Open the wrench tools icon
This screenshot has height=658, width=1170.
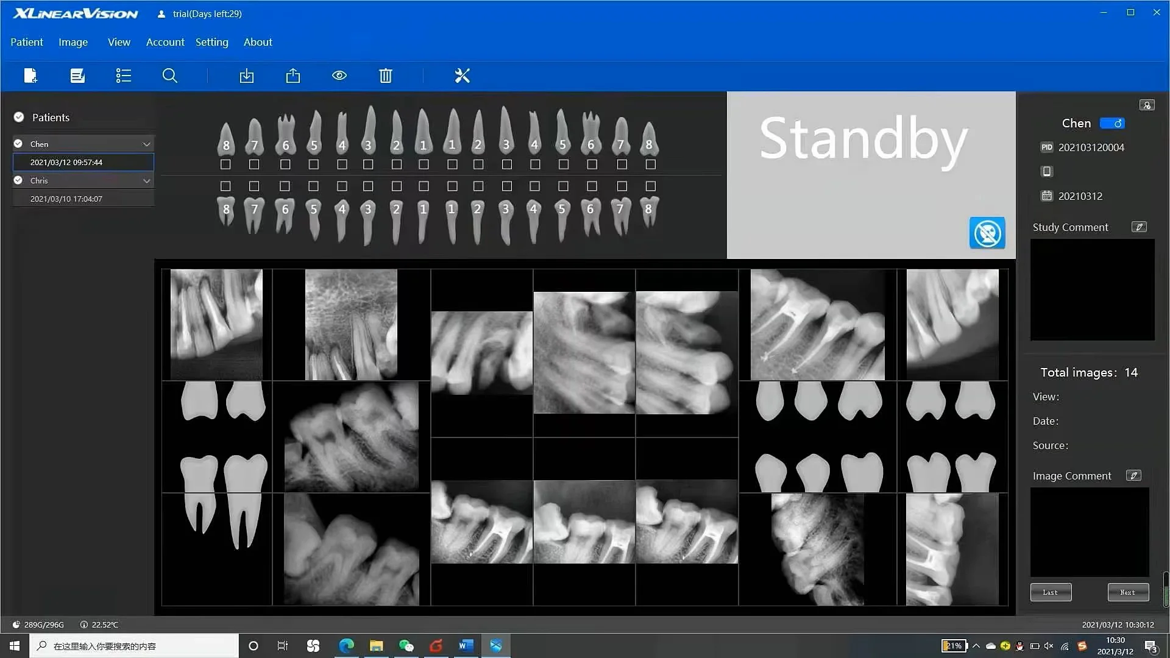(463, 76)
